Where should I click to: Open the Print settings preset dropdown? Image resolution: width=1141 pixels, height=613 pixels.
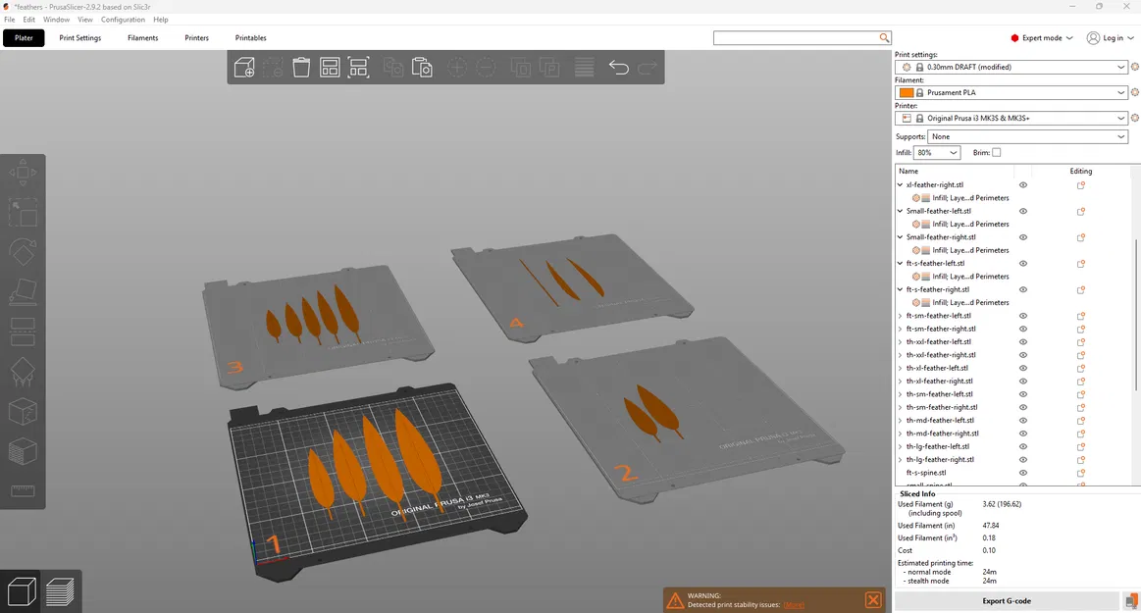point(1011,67)
